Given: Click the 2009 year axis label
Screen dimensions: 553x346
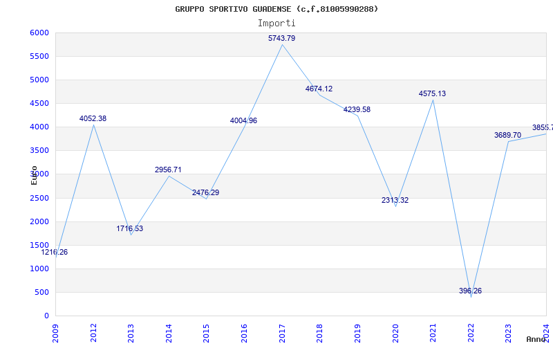Looking at the screenshot, I should tap(56, 333).
